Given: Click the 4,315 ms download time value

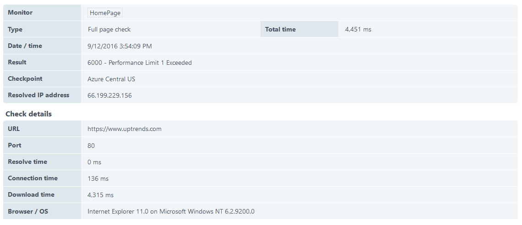Looking at the screenshot, I should point(101,195).
